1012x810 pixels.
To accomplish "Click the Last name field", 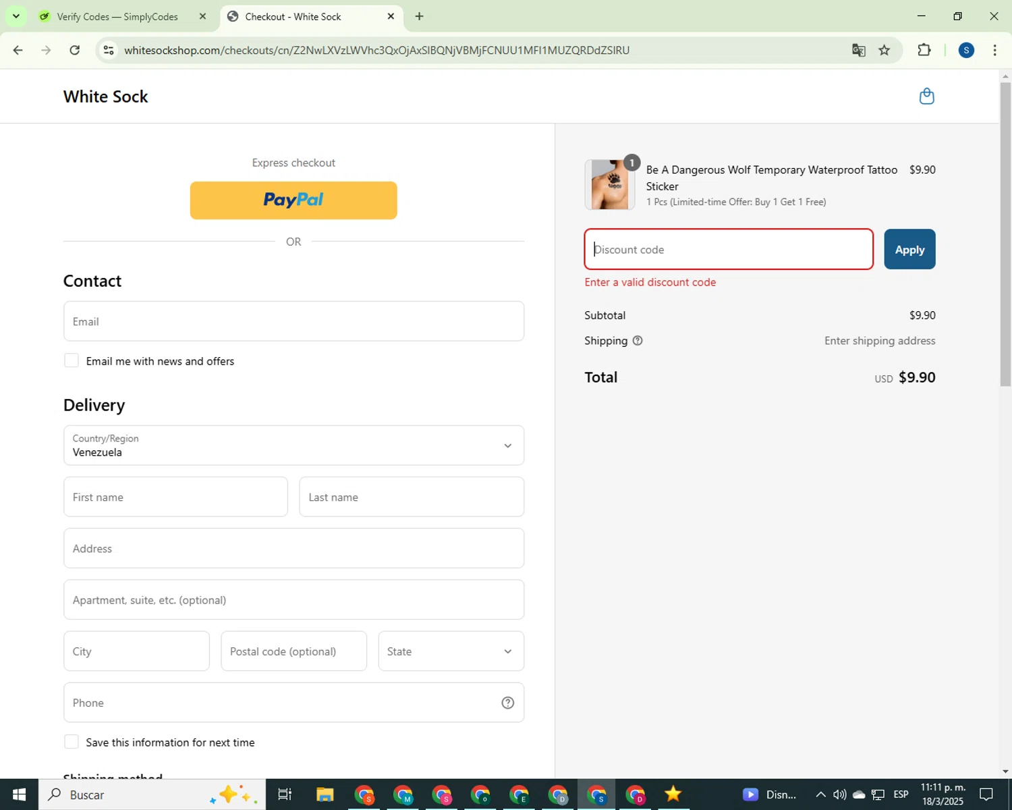I will (412, 497).
